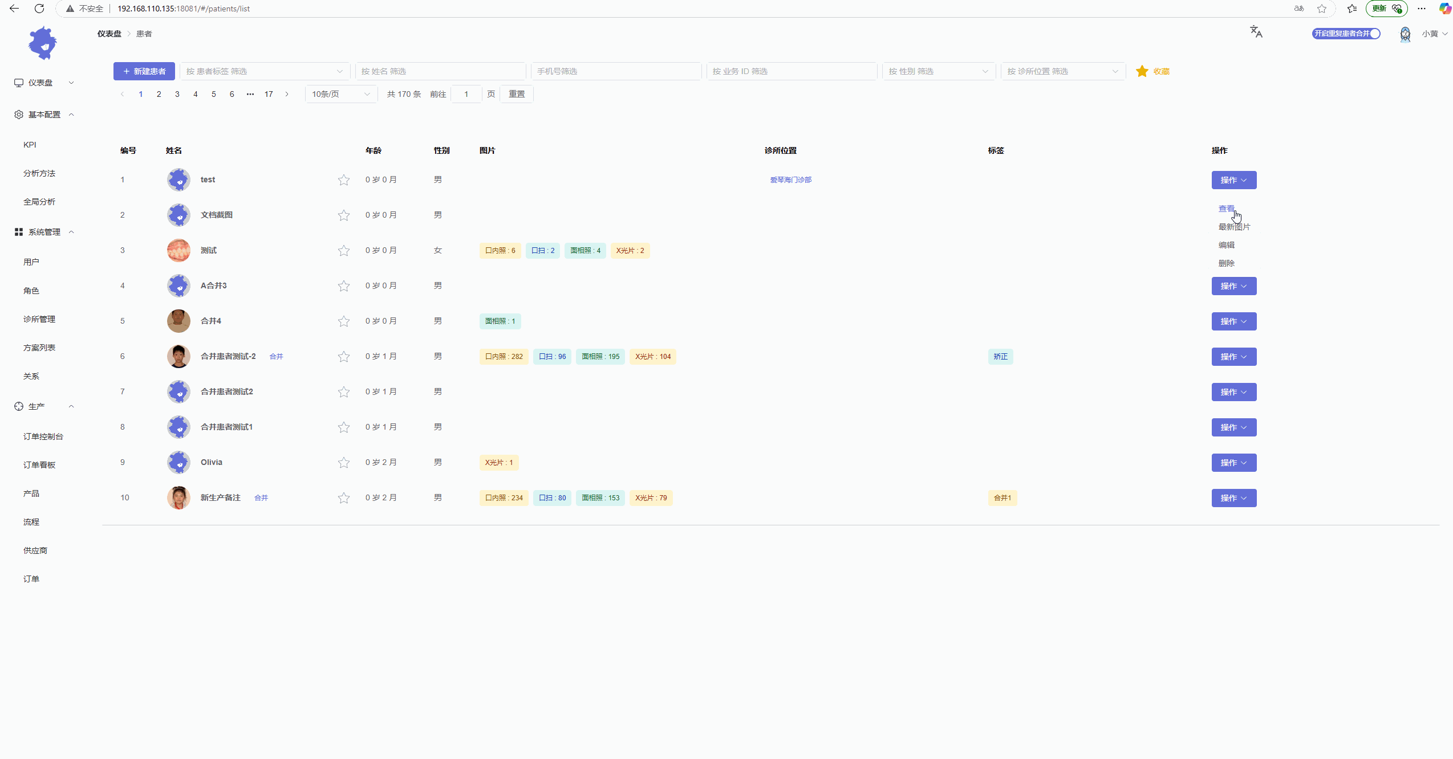Image resolution: width=1453 pixels, height=759 pixels.
Task: Collapse the 系统管理 sidebar section
Action: 44,232
